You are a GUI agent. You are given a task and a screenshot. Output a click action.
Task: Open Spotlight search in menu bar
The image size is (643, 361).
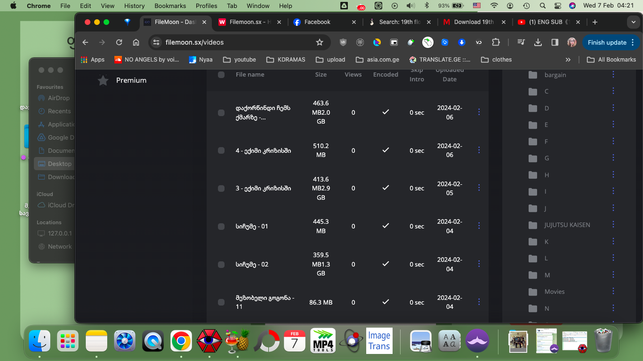pos(543,6)
